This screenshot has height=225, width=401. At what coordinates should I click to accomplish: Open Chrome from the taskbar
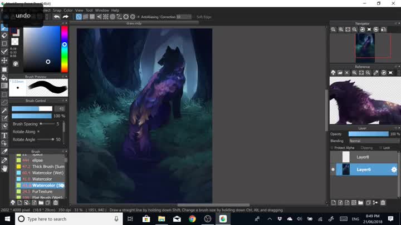[x=192, y=219]
